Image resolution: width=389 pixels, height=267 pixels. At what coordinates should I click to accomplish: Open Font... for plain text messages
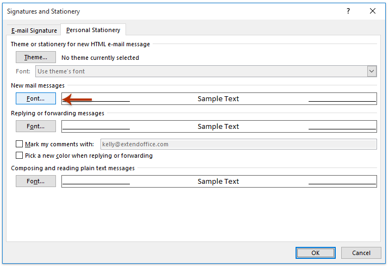pyautogui.click(x=36, y=181)
